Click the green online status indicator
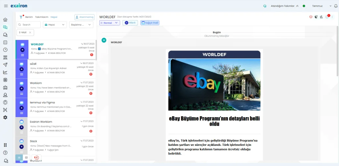Screen dimensions: 339x166 click(304, 6)
